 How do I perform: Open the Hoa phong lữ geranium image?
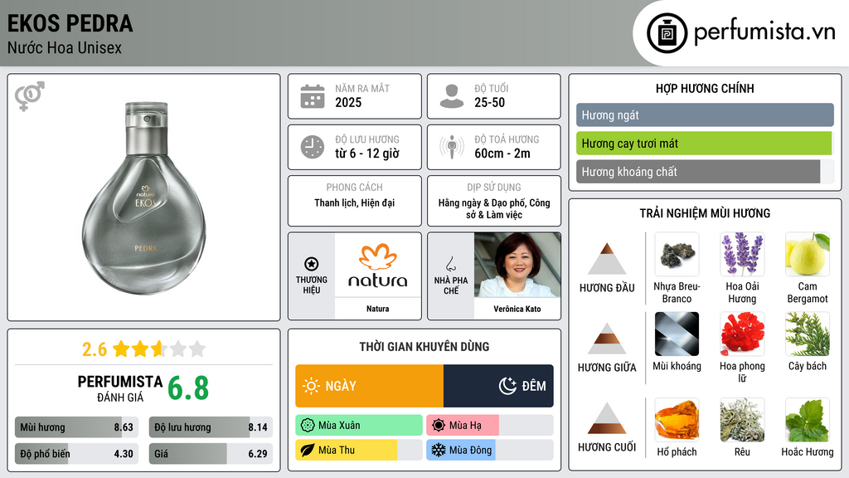(x=742, y=334)
